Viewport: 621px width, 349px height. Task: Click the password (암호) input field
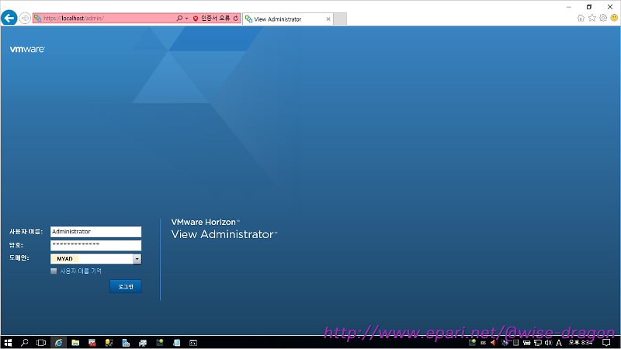95,245
